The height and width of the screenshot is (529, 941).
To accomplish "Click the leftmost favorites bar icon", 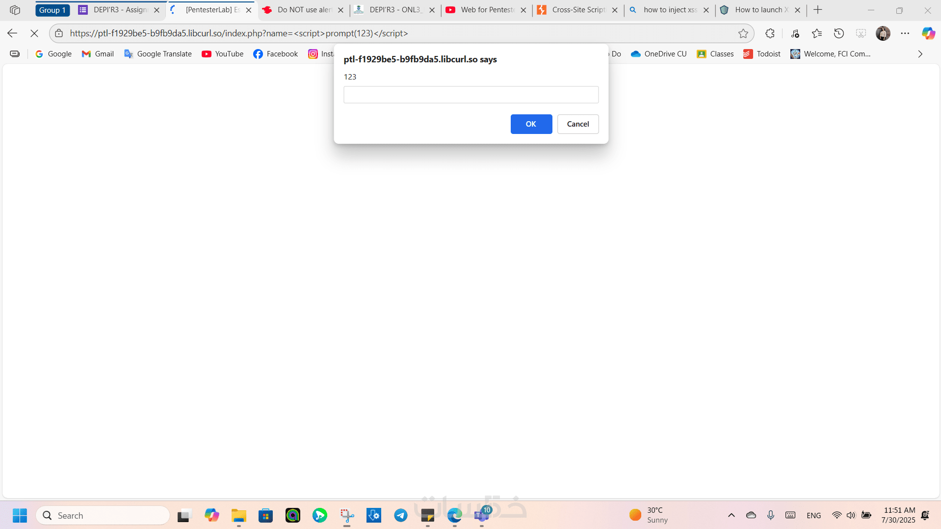I will click(x=15, y=54).
